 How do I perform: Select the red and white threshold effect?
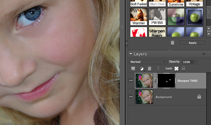click(139, 32)
